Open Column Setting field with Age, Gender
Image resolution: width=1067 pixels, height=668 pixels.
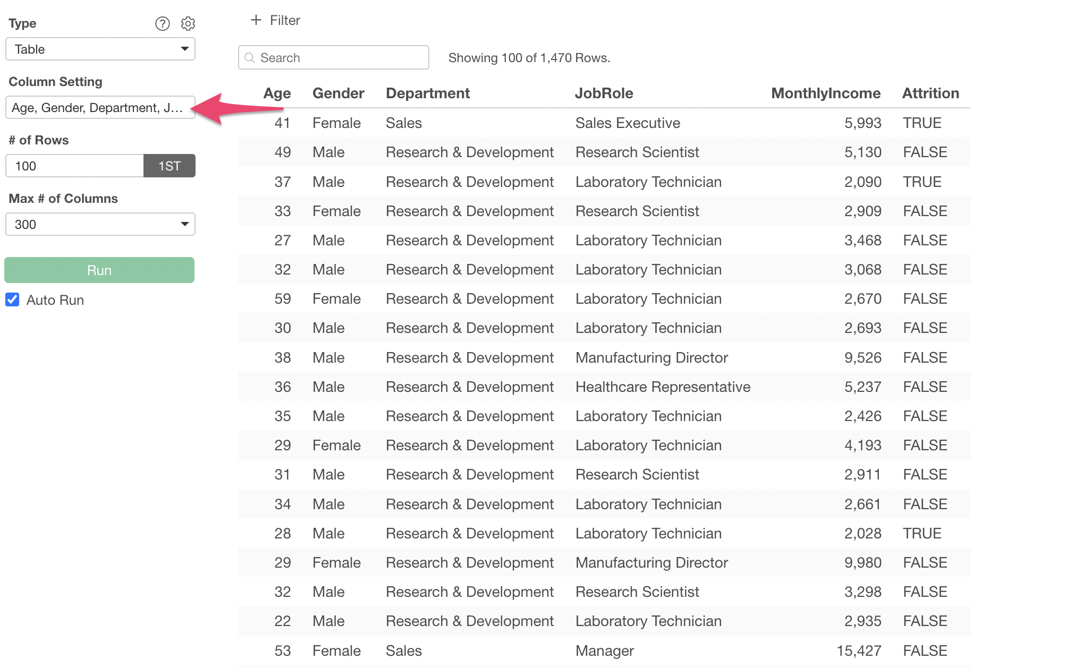pos(100,108)
